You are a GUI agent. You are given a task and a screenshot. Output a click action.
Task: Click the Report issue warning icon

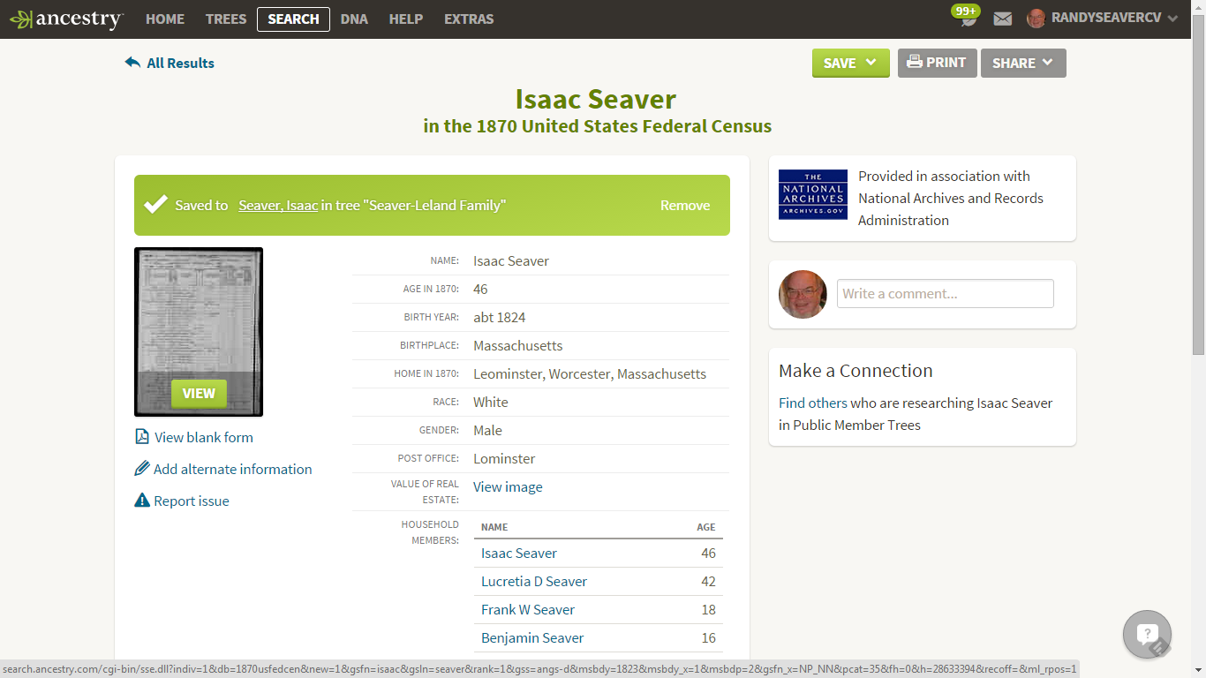[142, 501]
